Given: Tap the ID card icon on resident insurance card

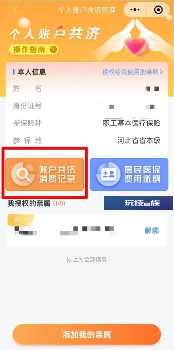Looking at the screenshot, I should [x=108, y=174].
